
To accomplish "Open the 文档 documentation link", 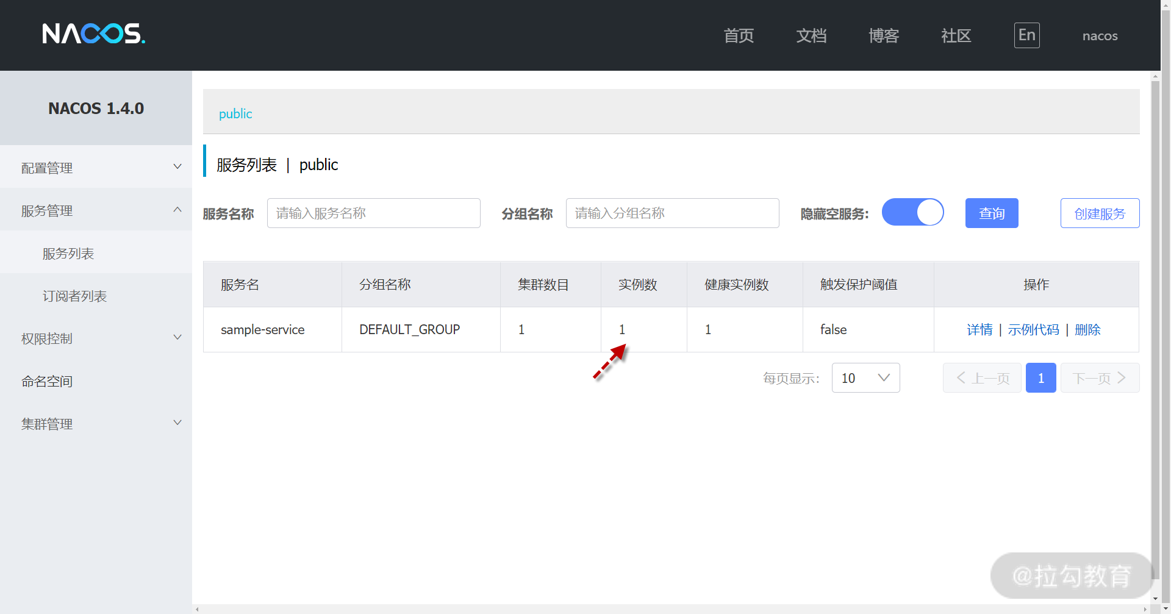I will (x=811, y=36).
